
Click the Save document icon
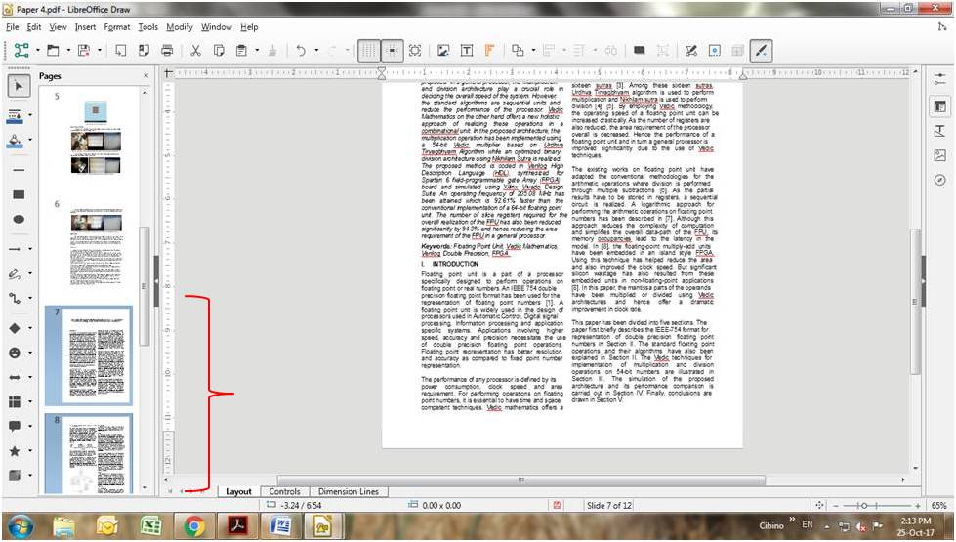[84, 51]
